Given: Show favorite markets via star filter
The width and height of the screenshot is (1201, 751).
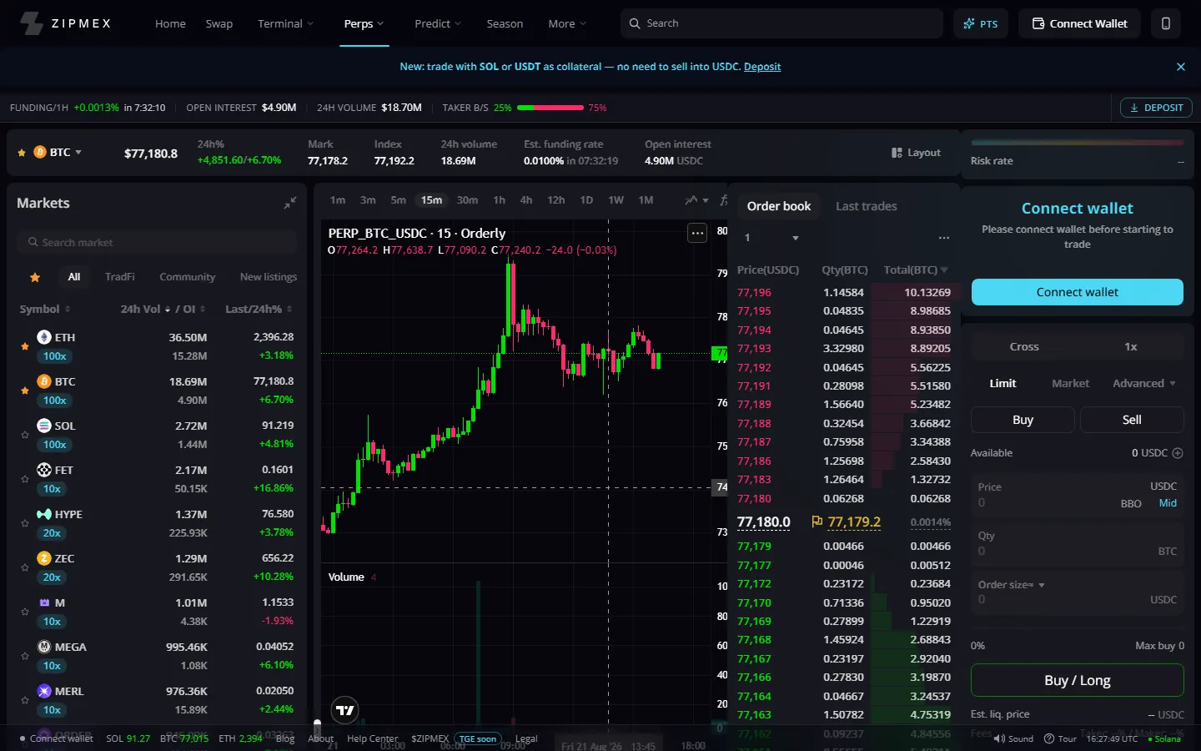Looking at the screenshot, I should tap(35, 277).
